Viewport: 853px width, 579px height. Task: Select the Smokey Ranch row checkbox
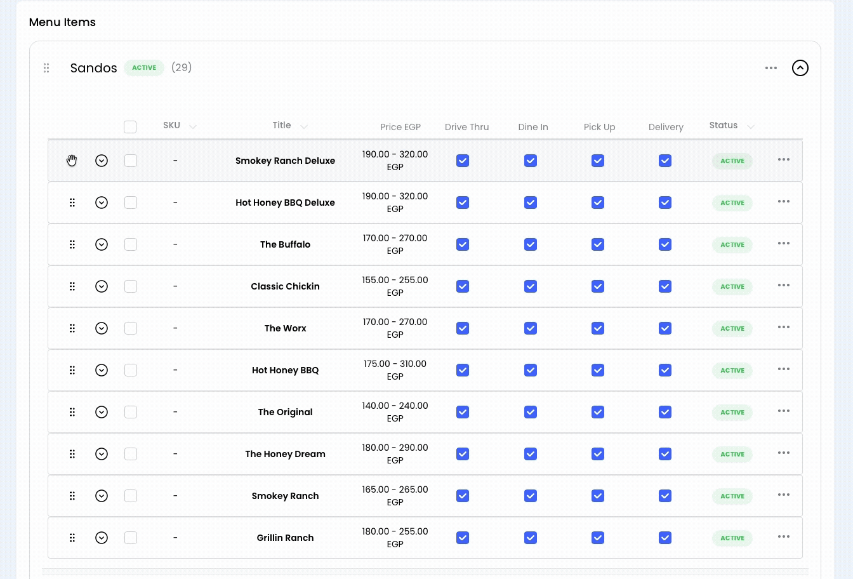pos(131,496)
